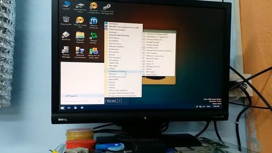
Task: Click the volume tray icon
Action: click(204, 107)
